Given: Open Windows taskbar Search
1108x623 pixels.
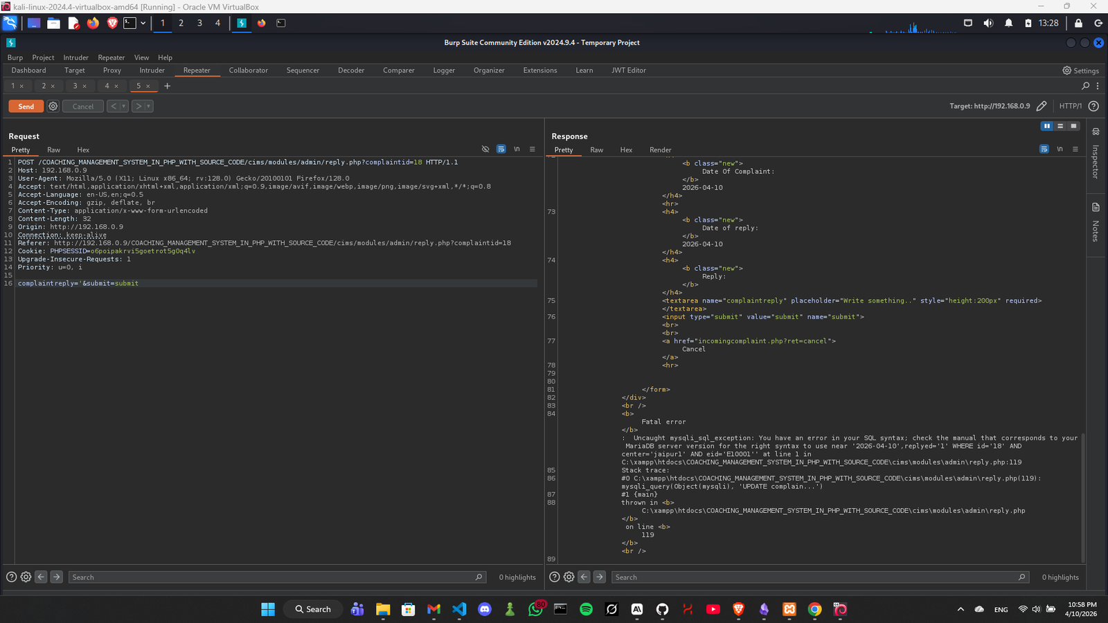Looking at the screenshot, I should [x=313, y=609].
